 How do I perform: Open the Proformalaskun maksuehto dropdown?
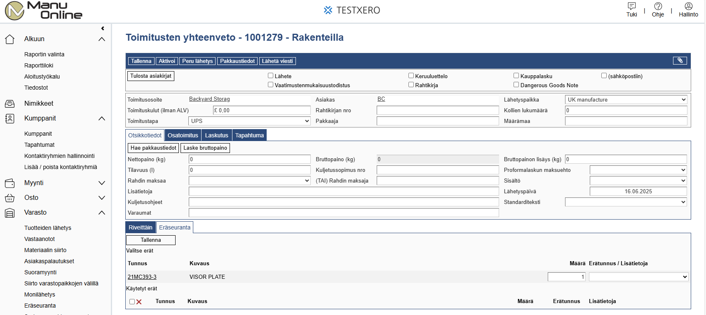[x=638, y=170]
